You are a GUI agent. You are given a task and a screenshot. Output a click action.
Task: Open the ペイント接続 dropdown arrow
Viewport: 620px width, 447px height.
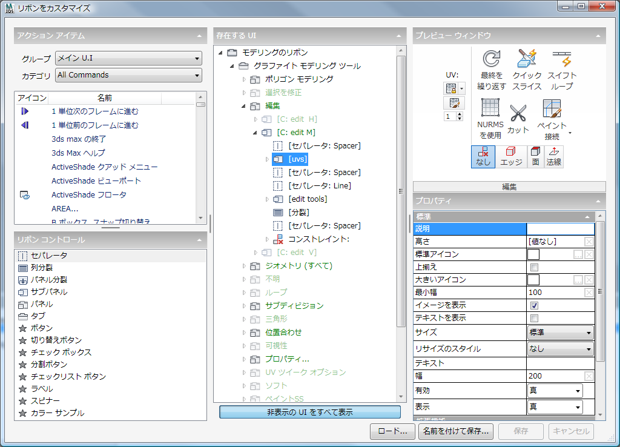570,133
